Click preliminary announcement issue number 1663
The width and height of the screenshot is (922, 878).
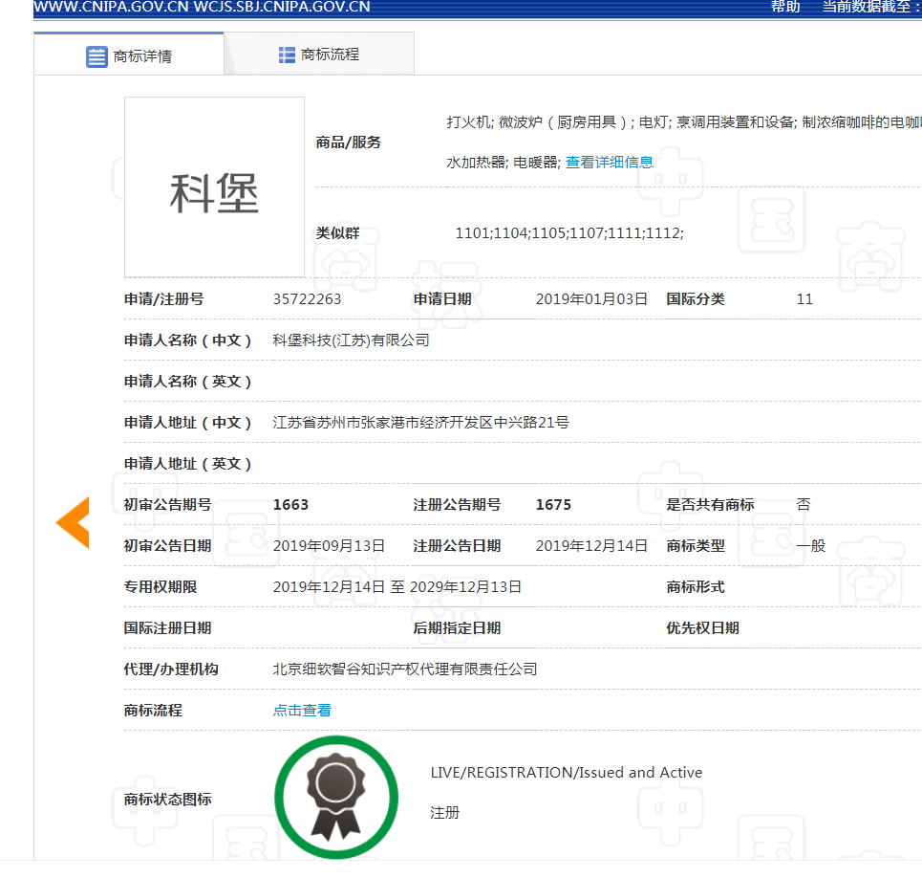[290, 505]
